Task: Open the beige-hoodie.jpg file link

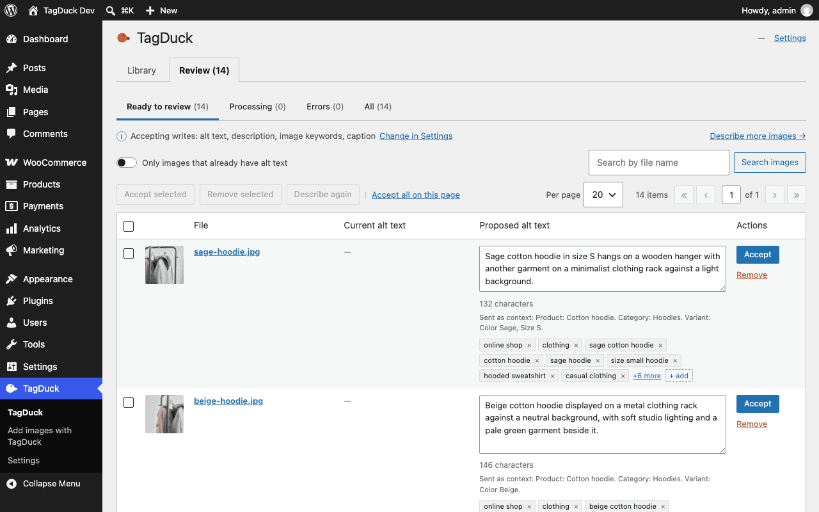Action: 228,401
